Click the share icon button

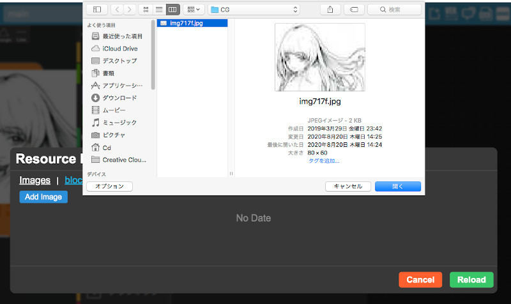pyautogui.click(x=330, y=10)
